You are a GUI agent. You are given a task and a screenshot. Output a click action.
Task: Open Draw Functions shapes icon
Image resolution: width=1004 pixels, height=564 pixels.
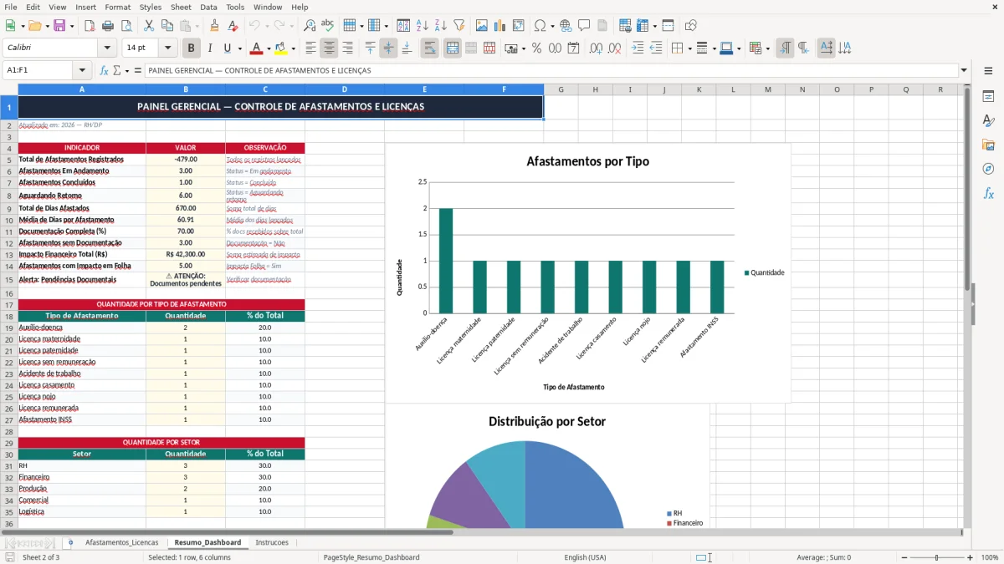click(691, 26)
